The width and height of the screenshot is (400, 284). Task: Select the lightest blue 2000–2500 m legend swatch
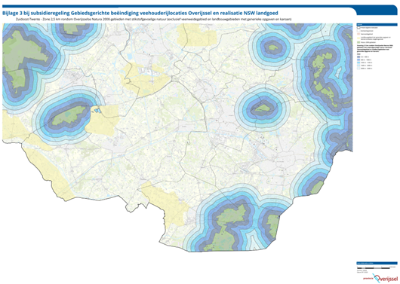pos(358,69)
